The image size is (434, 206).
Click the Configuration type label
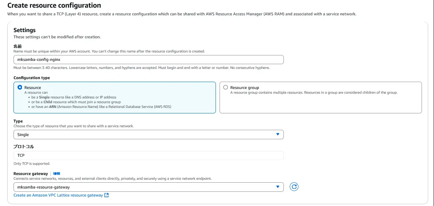click(x=32, y=78)
